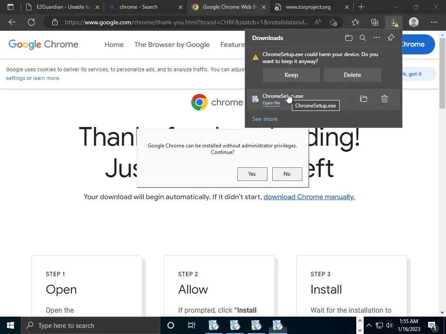Click the Delete button in download warning
446x334 pixels.
tap(352, 75)
